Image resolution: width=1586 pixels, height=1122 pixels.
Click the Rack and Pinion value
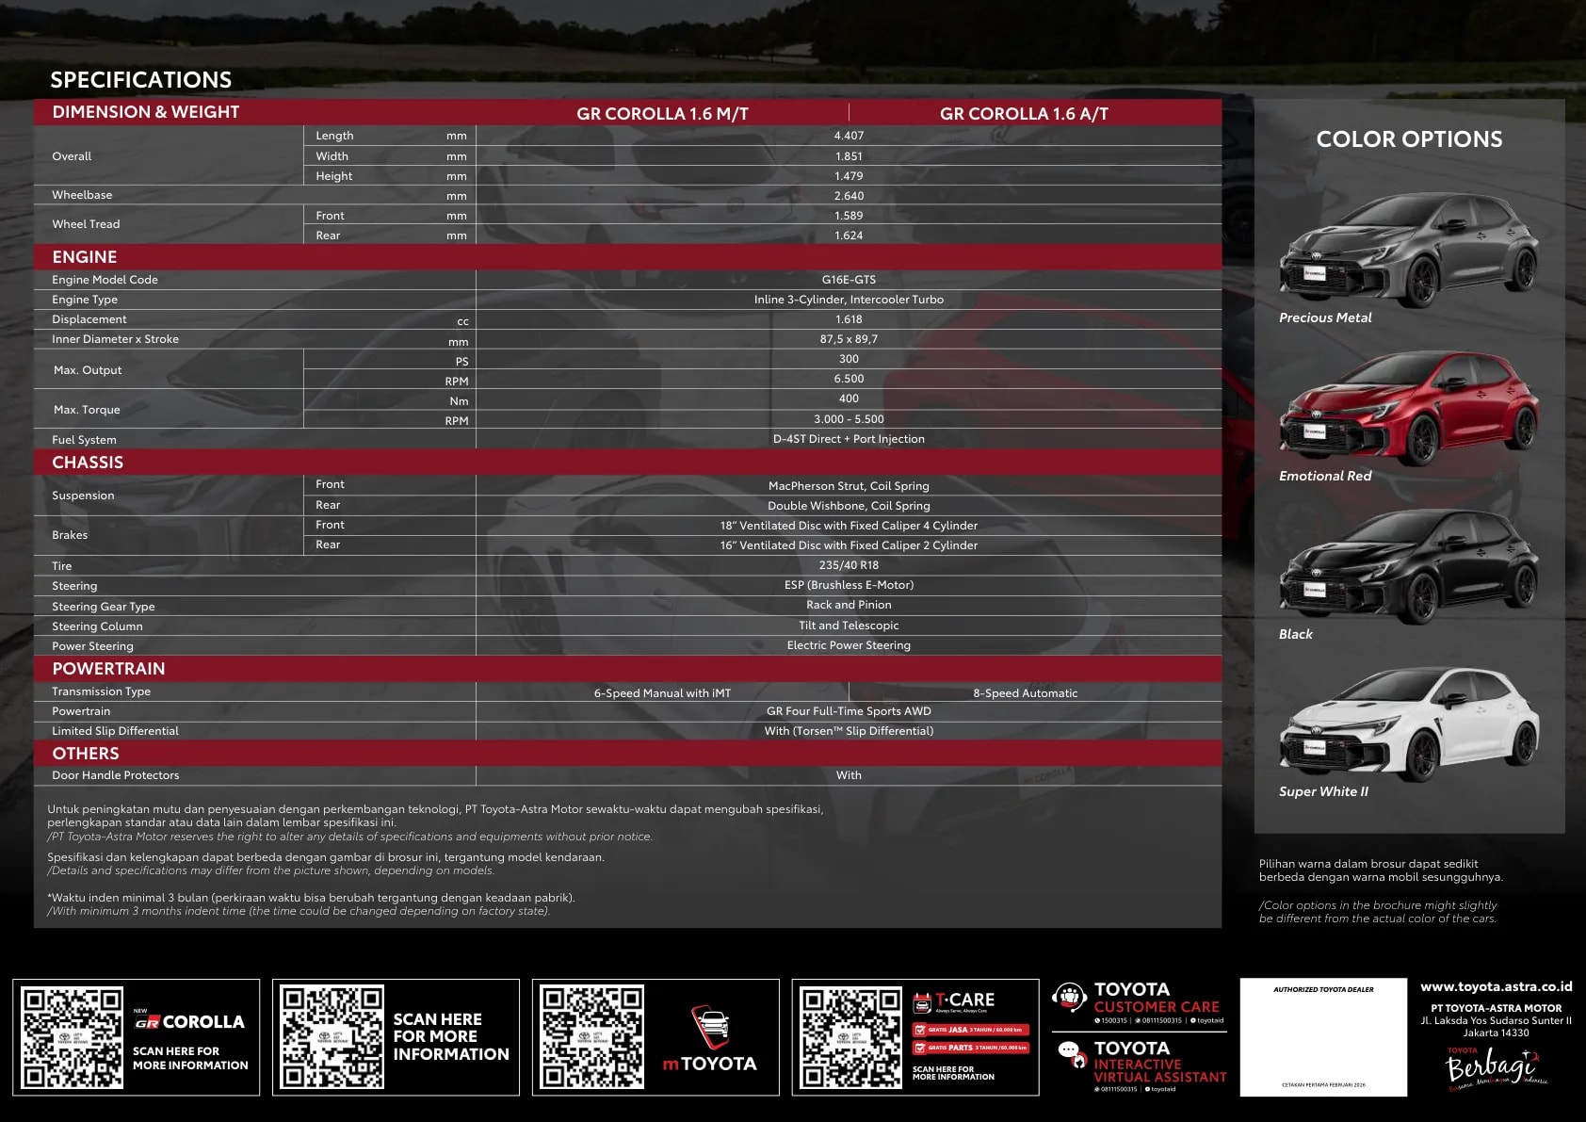849,605
